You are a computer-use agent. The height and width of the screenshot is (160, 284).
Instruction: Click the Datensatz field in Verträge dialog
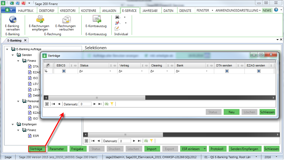[x=85, y=104]
